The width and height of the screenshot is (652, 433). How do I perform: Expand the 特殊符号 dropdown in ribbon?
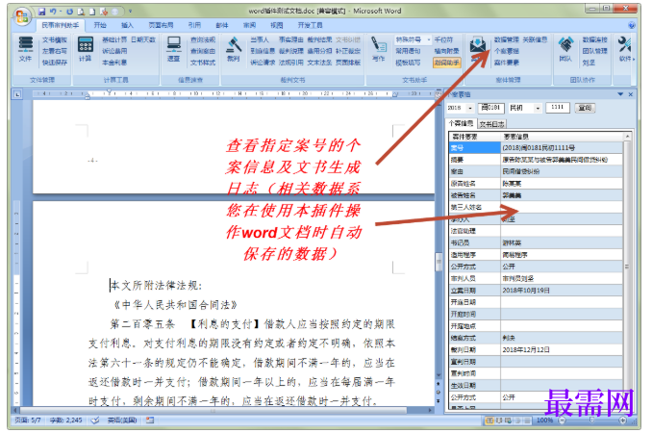click(429, 39)
